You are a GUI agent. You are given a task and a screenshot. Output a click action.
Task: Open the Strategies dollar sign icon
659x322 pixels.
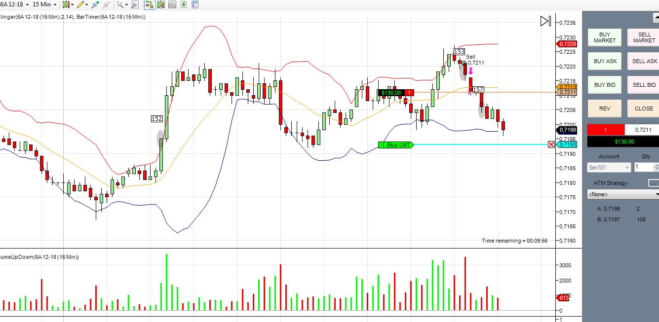(x=184, y=4)
